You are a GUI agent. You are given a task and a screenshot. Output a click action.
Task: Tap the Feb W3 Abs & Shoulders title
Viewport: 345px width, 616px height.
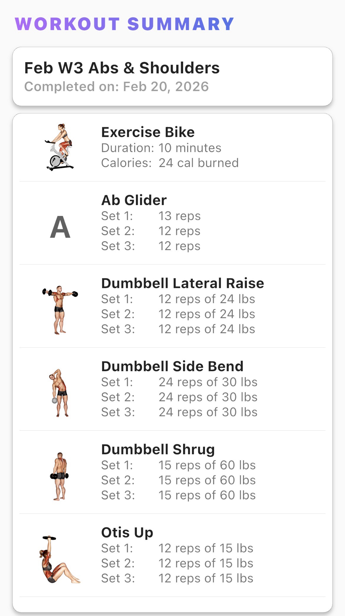click(122, 68)
